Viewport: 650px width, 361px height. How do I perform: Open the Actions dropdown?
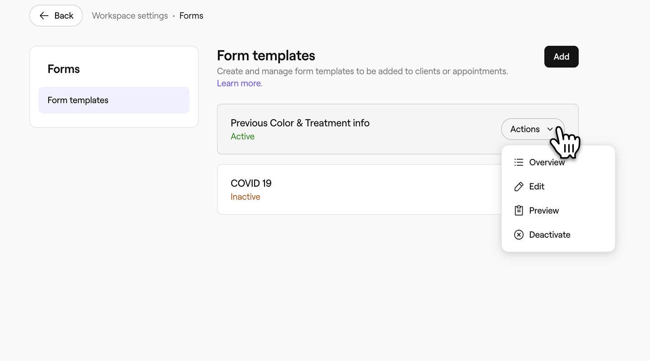click(533, 129)
